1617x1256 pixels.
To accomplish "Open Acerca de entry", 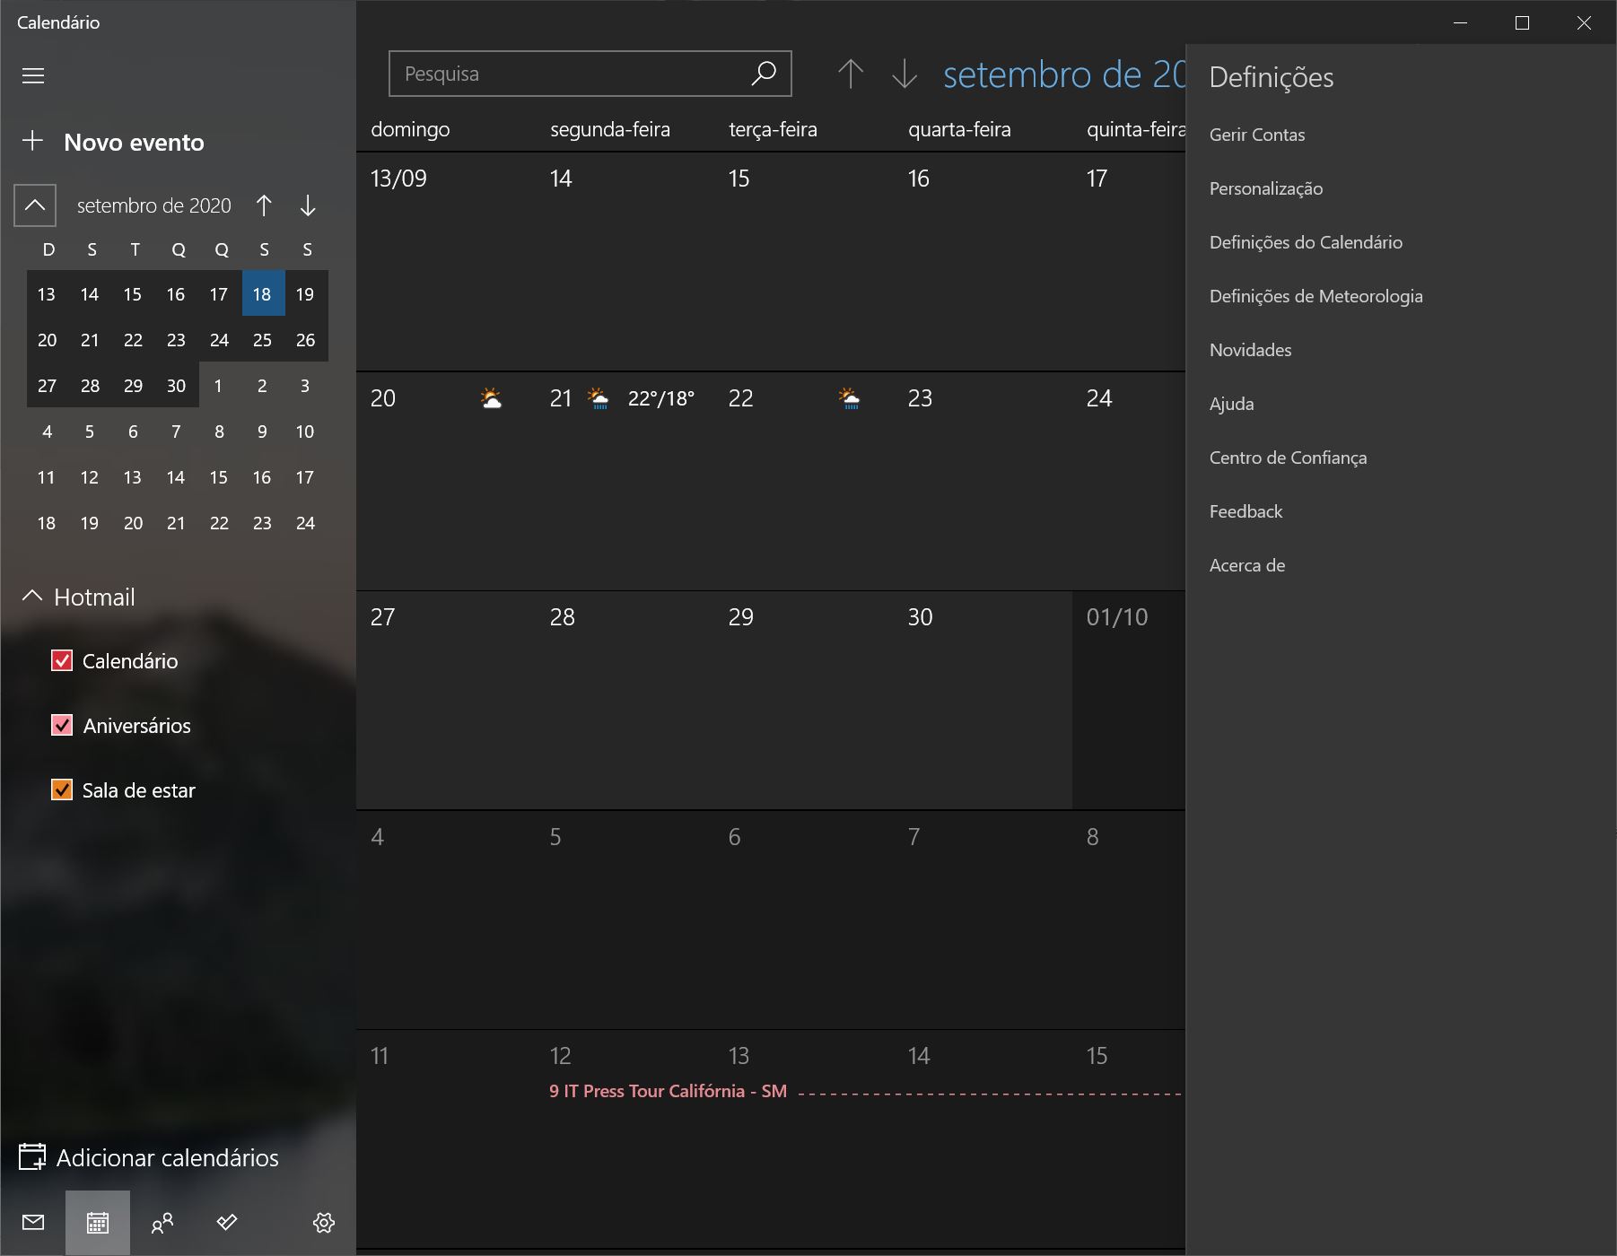I will (1247, 565).
